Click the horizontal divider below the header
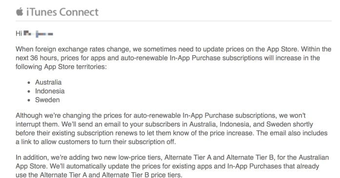The height and width of the screenshot is (178, 340). [x=174, y=21]
